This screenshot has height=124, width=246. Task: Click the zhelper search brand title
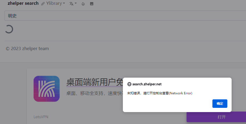(23, 3)
